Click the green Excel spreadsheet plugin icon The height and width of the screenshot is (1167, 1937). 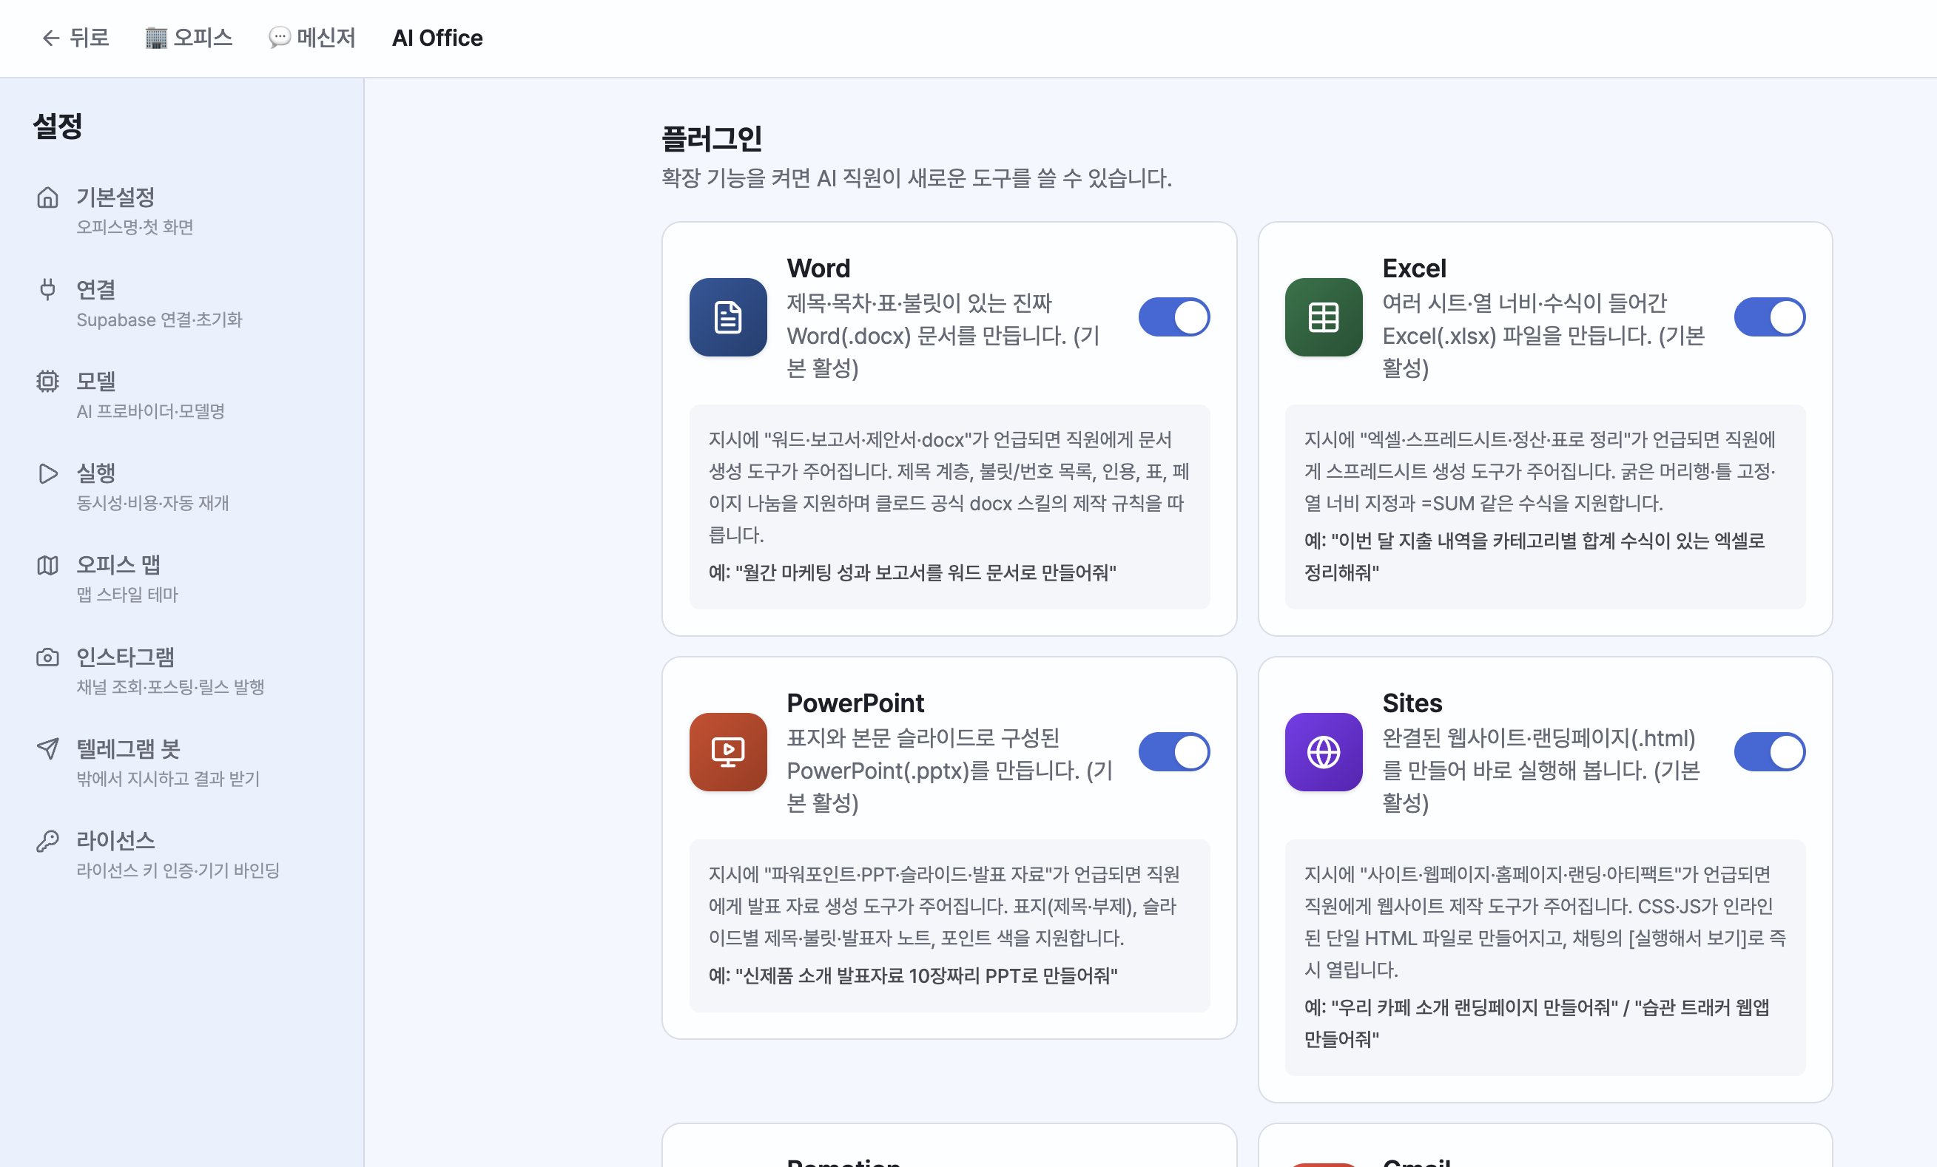(1324, 317)
